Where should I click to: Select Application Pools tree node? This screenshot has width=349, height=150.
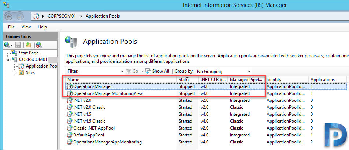[x=41, y=66]
